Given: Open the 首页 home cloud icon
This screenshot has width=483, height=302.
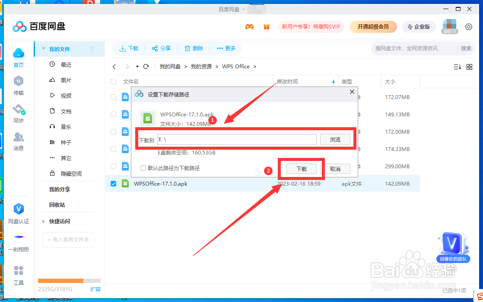Looking at the screenshot, I should point(19,54).
